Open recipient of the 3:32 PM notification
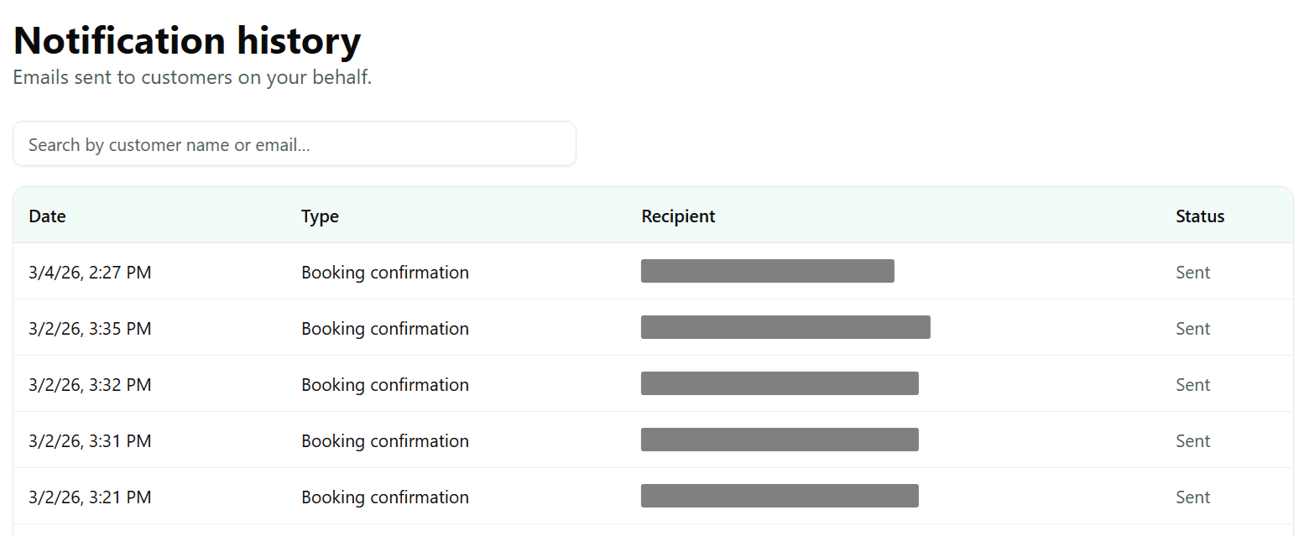The height and width of the screenshot is (536, 1299). click(x=780, y=383)
